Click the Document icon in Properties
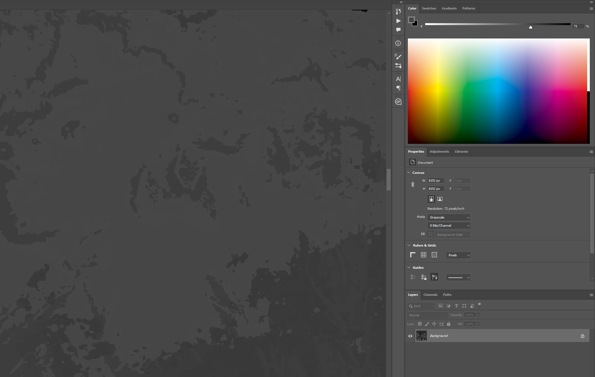 point(412,162)
